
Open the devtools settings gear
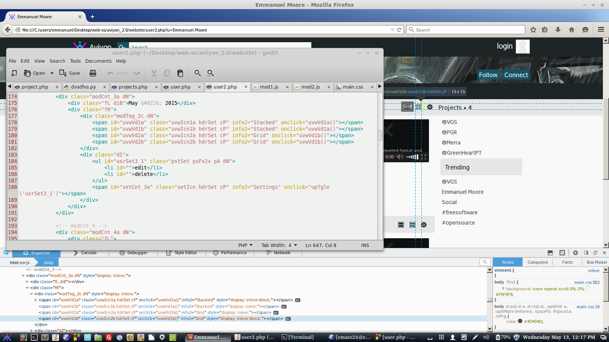point(575,253)
